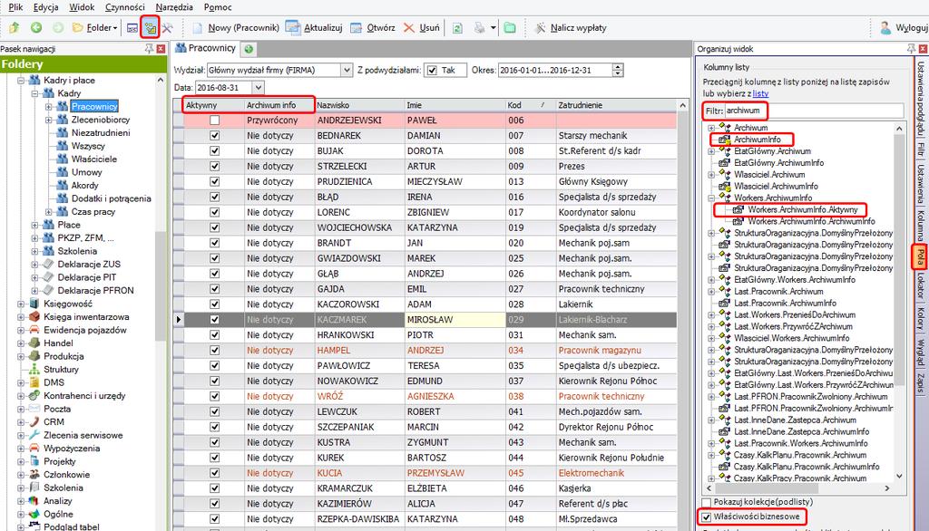Click the toolbar icon right of Folder

[132, 28]
